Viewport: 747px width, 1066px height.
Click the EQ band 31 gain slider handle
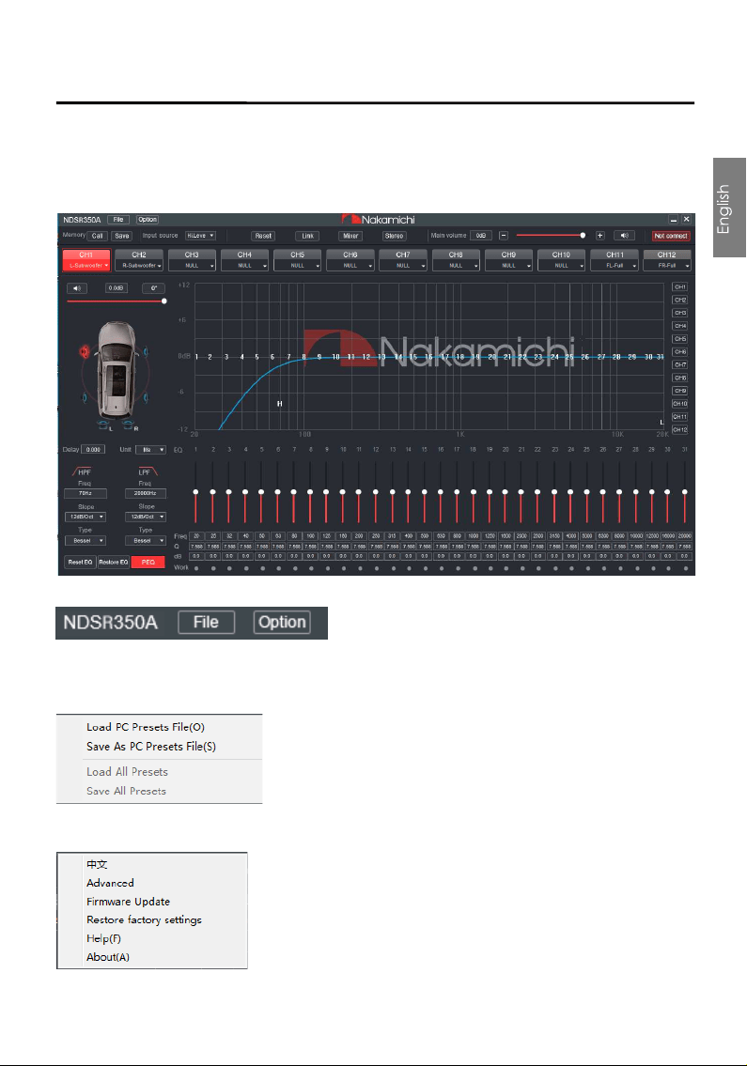click(684, 491)
